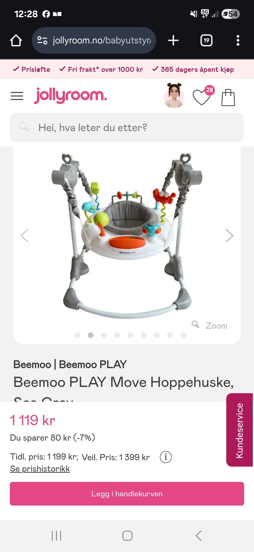Focus the 'Hei, hva leter du etter?' search field
This screenshot has height=552, width=254.
127,127
